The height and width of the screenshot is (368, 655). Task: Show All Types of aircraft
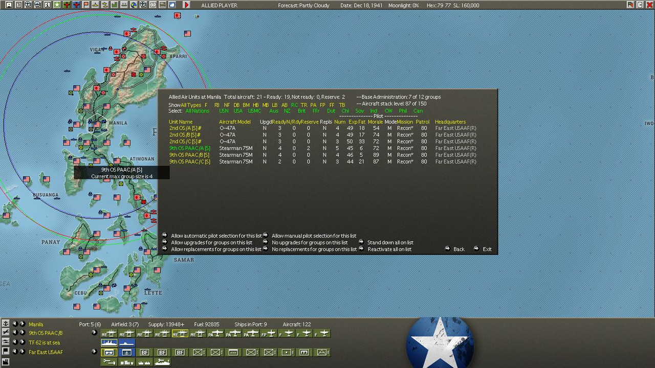click(191, 105)
